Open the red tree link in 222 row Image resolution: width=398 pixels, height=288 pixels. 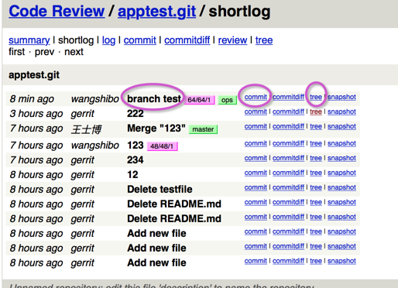coord(316,111)
